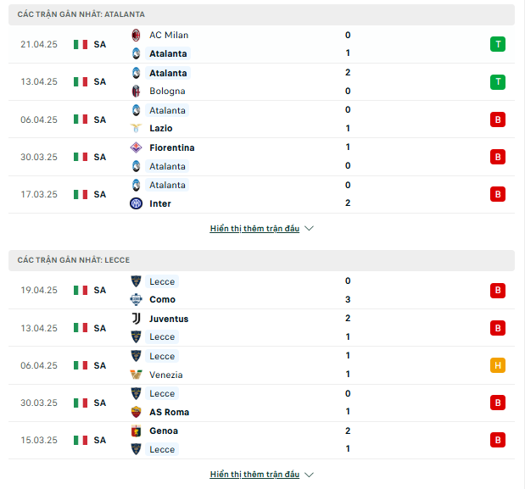Click the AS Roma crest icon

coord(136,412)
